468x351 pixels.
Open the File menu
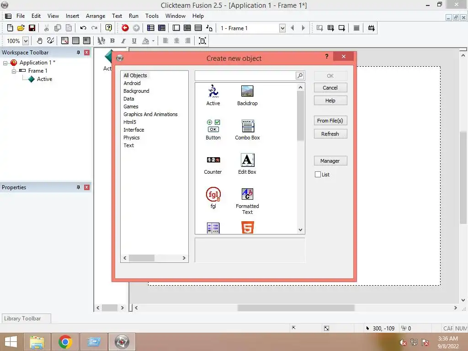point(21,16)
